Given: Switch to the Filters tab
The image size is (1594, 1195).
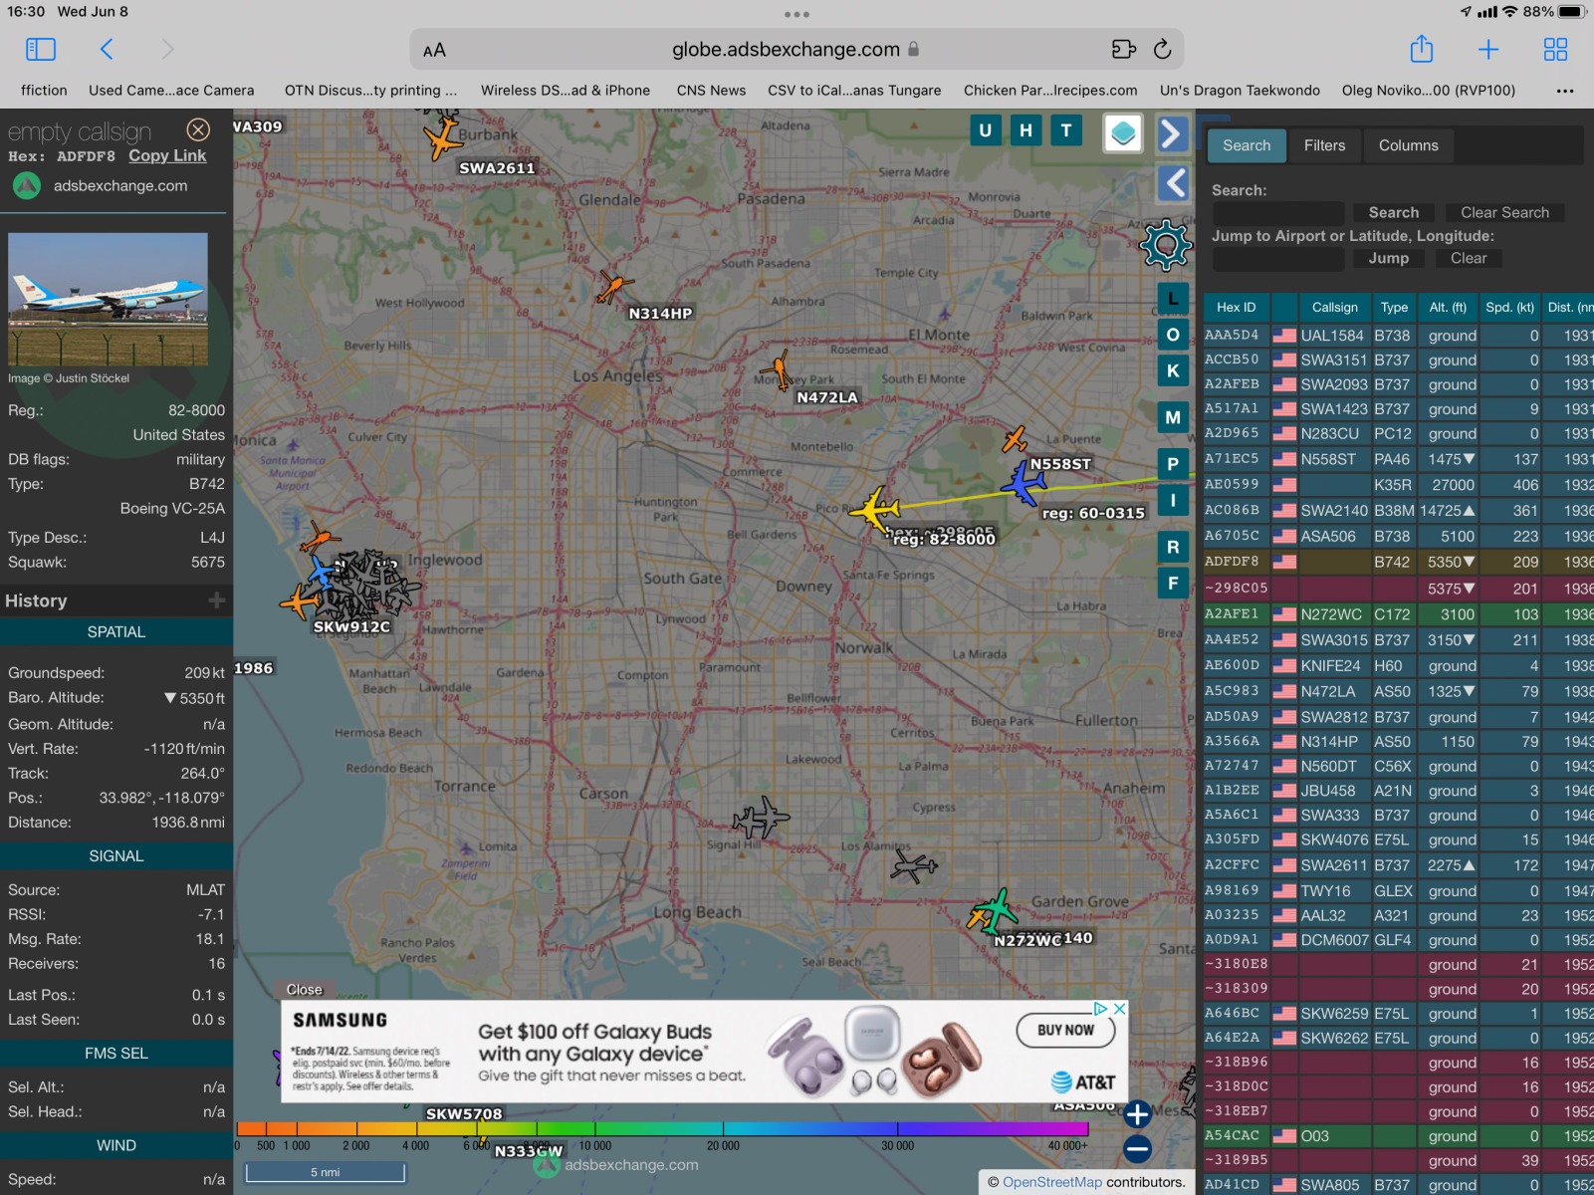Looking at the screenshot, I should pos(1324,145).
